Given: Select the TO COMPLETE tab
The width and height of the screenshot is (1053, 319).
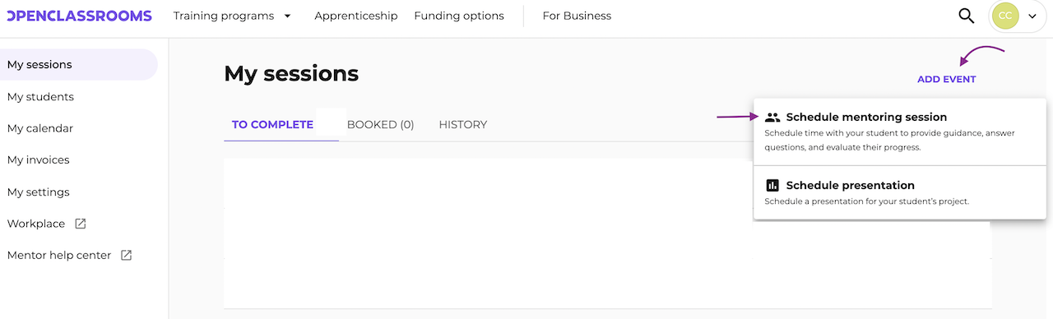Looking at the screenshot, I should tap(272, 125).
